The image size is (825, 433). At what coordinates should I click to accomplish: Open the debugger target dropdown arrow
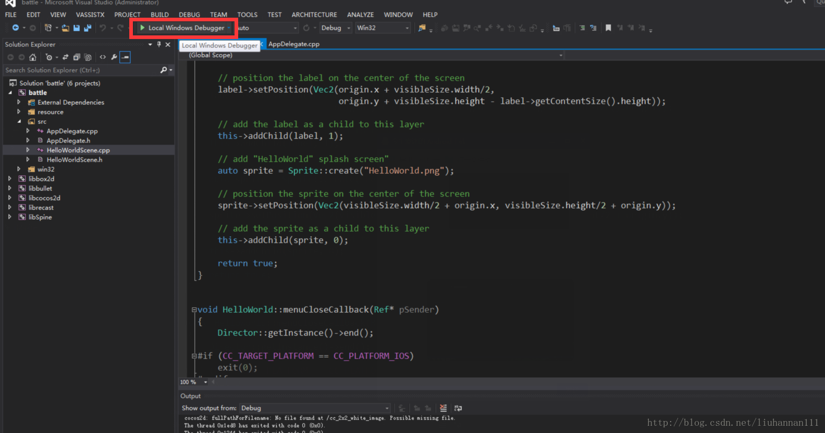229,28
